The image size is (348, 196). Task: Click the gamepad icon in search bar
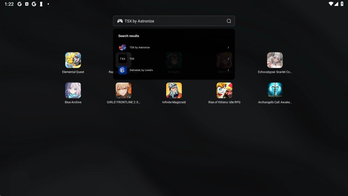coord(120,21)
